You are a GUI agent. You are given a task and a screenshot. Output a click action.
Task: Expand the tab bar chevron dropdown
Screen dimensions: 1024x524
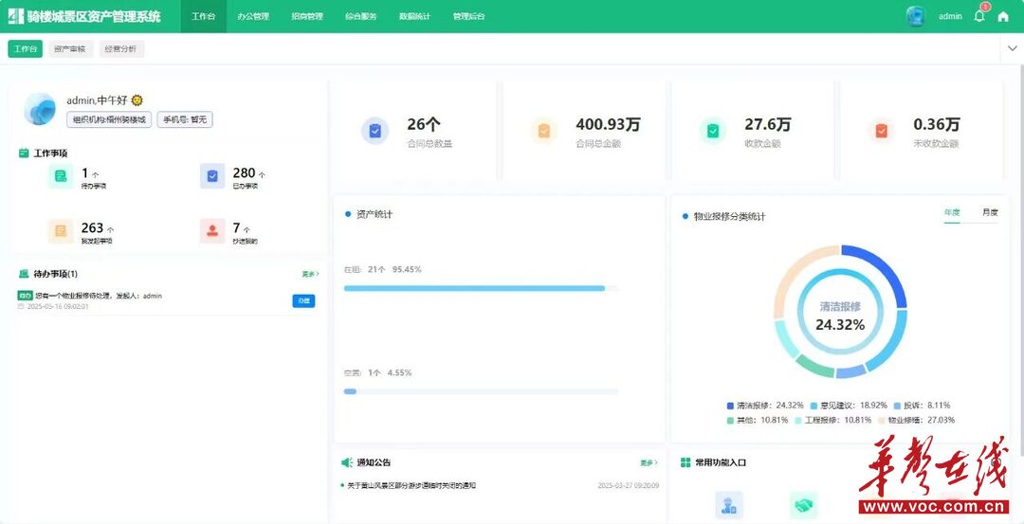pyautogui.click(x=1011, y=49)
